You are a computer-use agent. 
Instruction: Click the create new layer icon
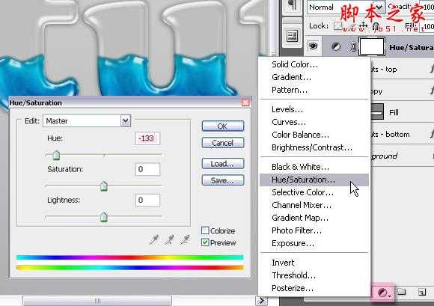422,292
